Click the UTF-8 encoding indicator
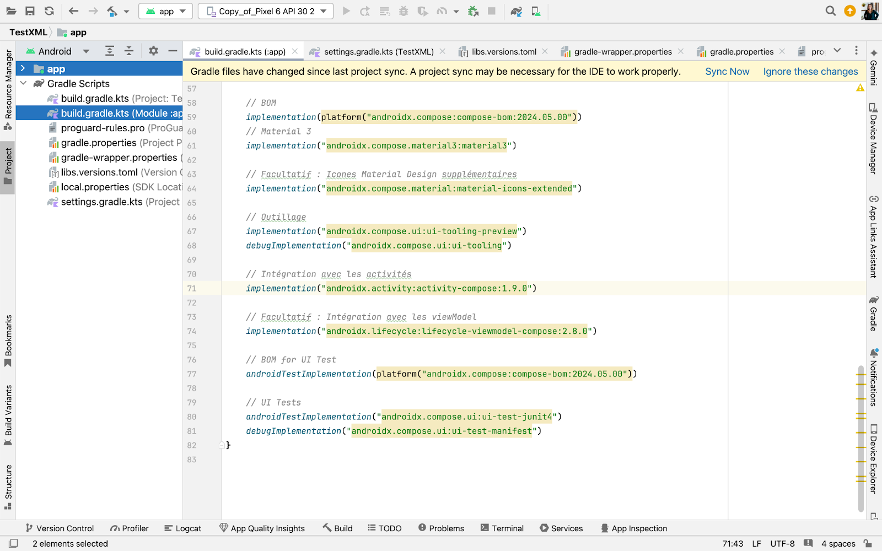The image size is (882, 551). [x=782, y=543]
